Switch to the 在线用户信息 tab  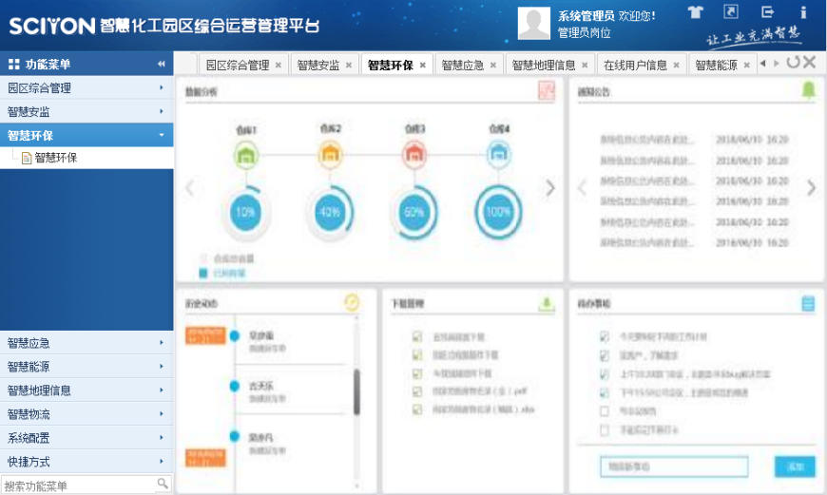coord(635,66)
